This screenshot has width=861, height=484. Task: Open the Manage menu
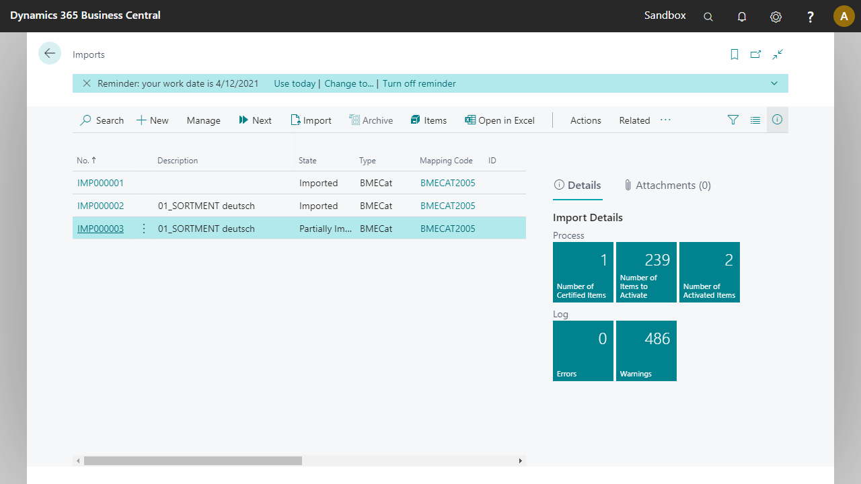[204, 120]
